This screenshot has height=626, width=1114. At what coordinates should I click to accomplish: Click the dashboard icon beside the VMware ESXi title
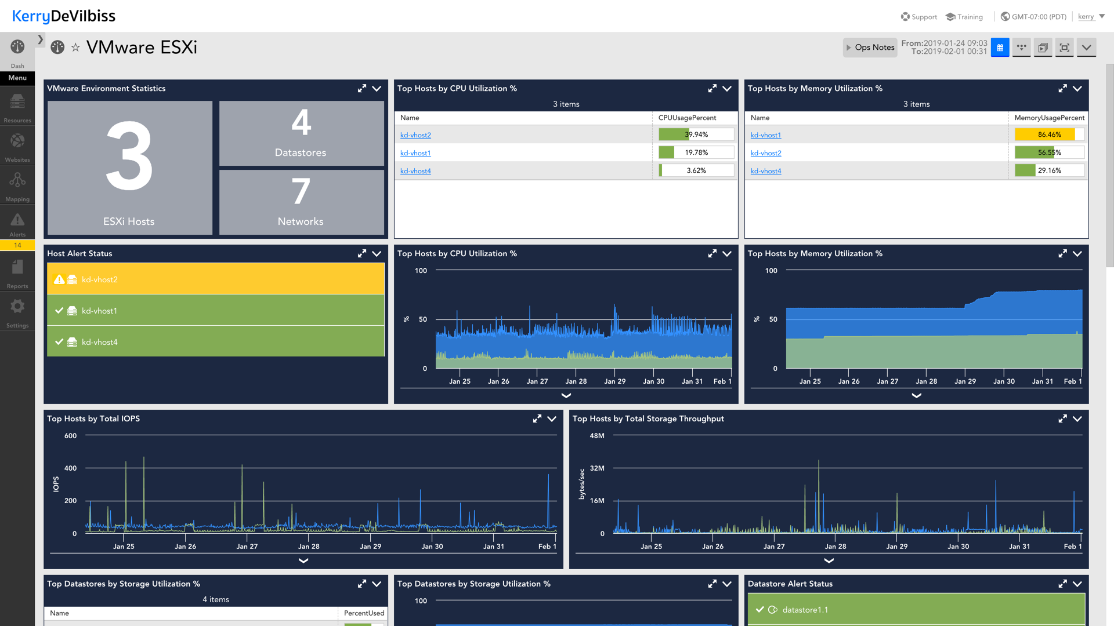[57, 48]
